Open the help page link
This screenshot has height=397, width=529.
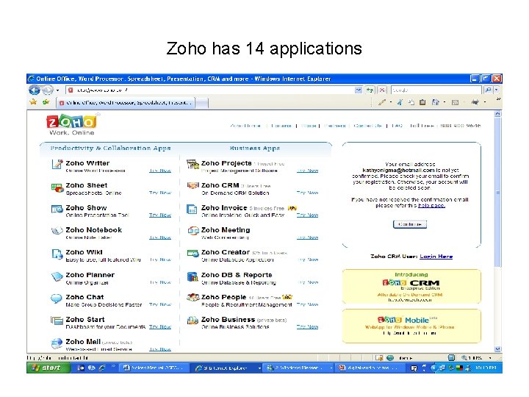(431, 205)
